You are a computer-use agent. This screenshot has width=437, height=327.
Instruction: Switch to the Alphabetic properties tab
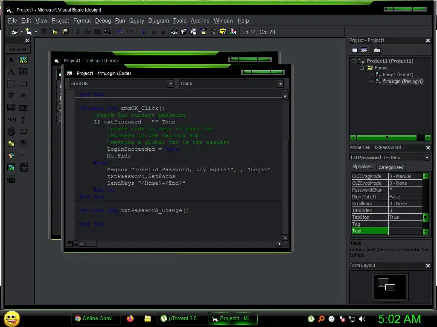coord(363,166)
